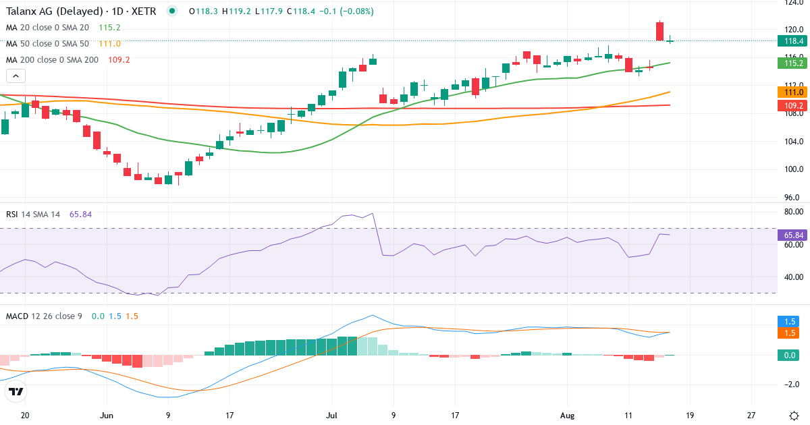Click the green market status dot
This screenshot has height=425, width=810.
point(173,11)
